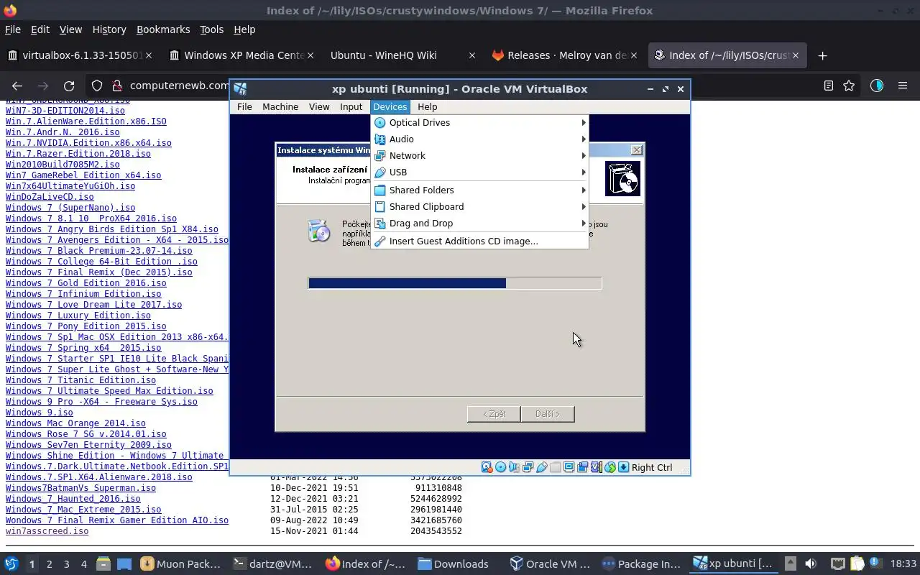Screen dimensions: 920x575
Task: Click shared folders icon in VirtualBox status bar
Action: pos(555,467)
